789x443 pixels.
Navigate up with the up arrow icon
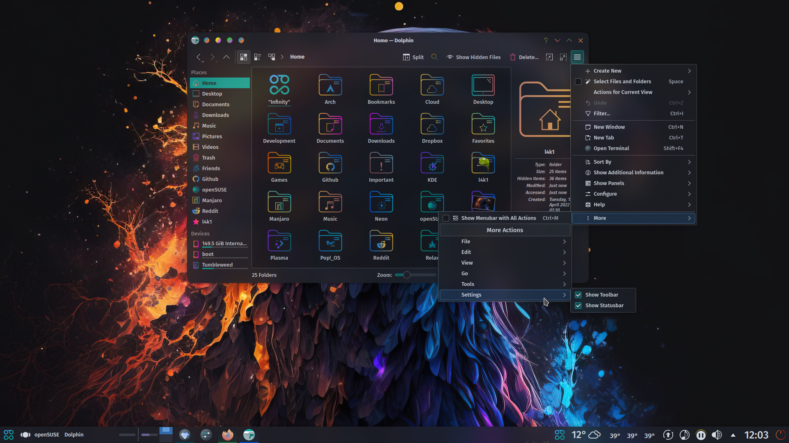226,57
